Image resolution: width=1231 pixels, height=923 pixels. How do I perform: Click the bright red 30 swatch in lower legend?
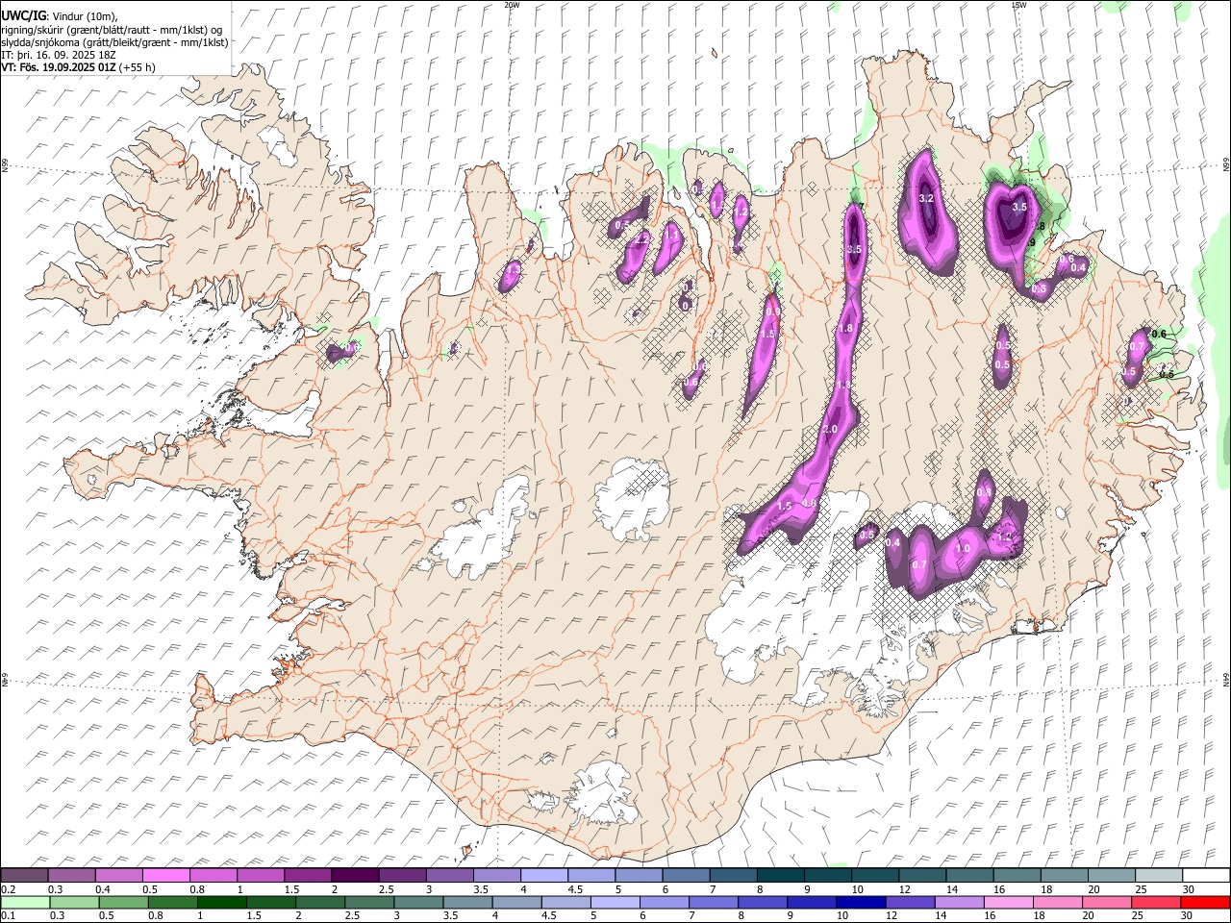click(x=1205, y=903)
